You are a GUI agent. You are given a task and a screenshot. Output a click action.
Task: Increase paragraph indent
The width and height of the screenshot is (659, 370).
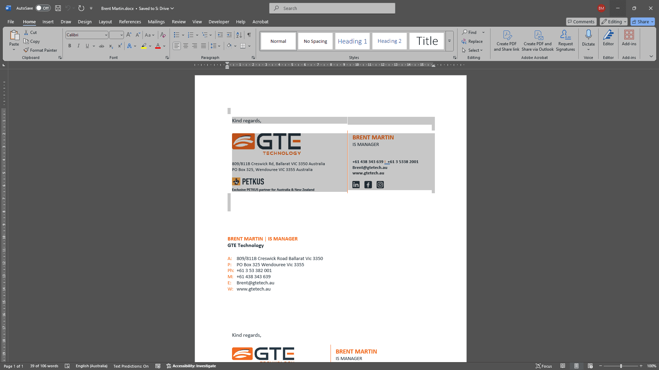(x=229, y=35)
